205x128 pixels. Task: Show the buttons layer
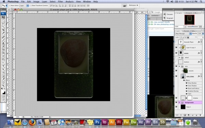[176, 62]
